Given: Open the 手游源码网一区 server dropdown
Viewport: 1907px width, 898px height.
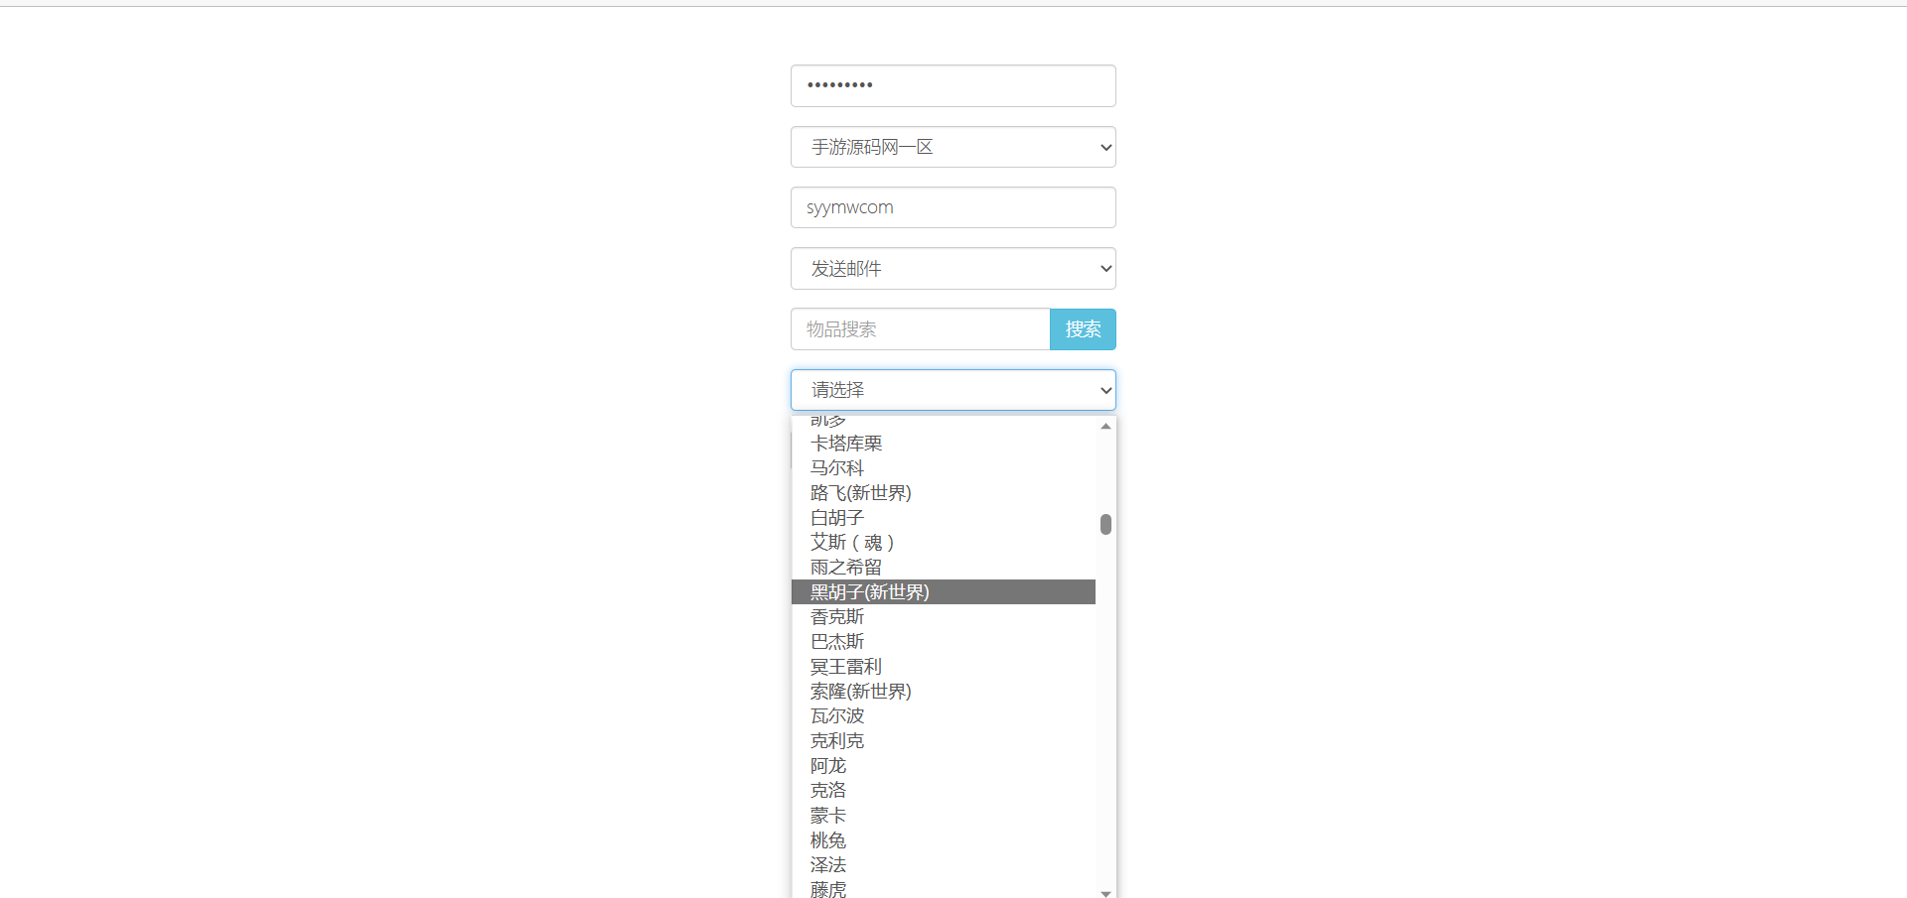Looking at the screenshot, I should click(x=953, y=147).
